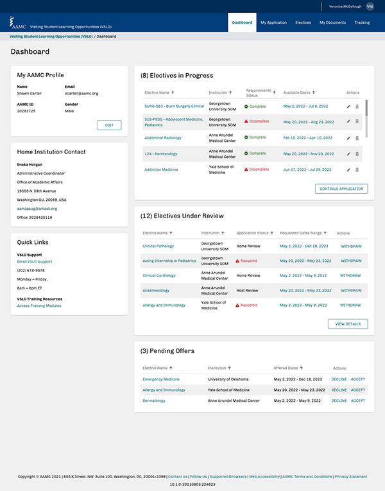This screenshot has width=385, height=491.
Task: Withdraw the Clinical Pathology application
Action: click(351, 246)
